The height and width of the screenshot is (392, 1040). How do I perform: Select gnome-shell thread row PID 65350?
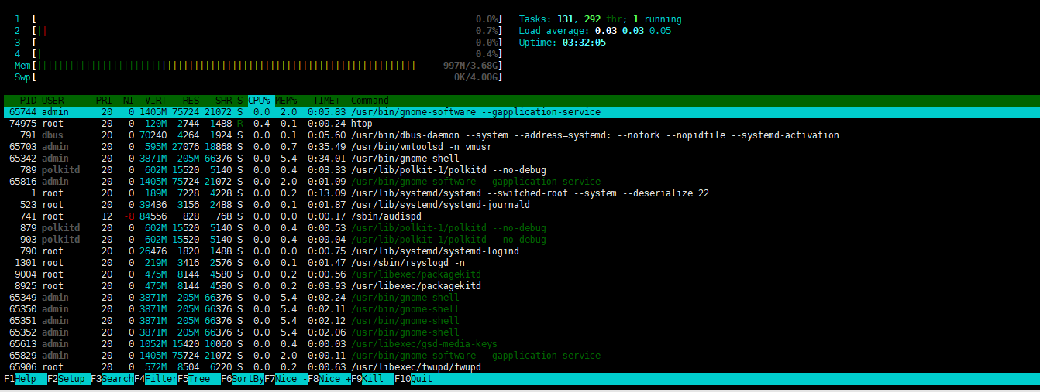(520, 309)
